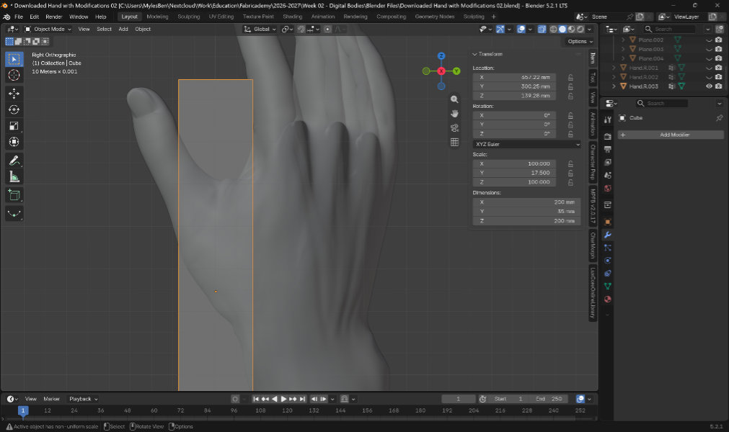Open the File menu

click(19, 17)
